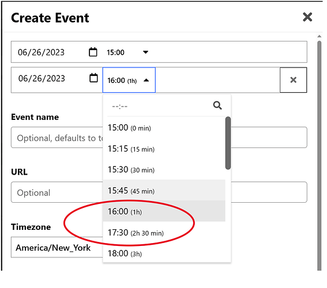The image size is (327, 288).
Task: Select 17:30 (2h 30 min) option
Action: click(x=164, y=232)
